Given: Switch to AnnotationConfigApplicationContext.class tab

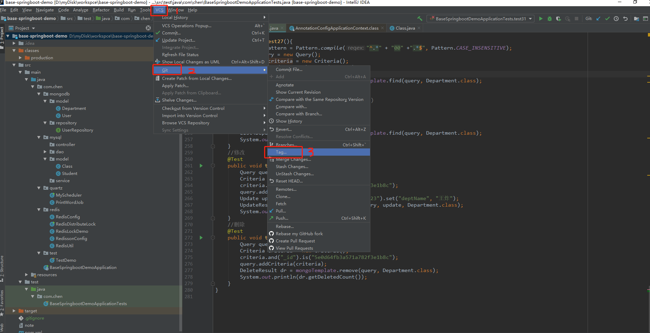Looking at the screenshot, I should point(337,28).
